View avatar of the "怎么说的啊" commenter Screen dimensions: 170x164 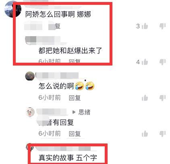click(30, 76)
